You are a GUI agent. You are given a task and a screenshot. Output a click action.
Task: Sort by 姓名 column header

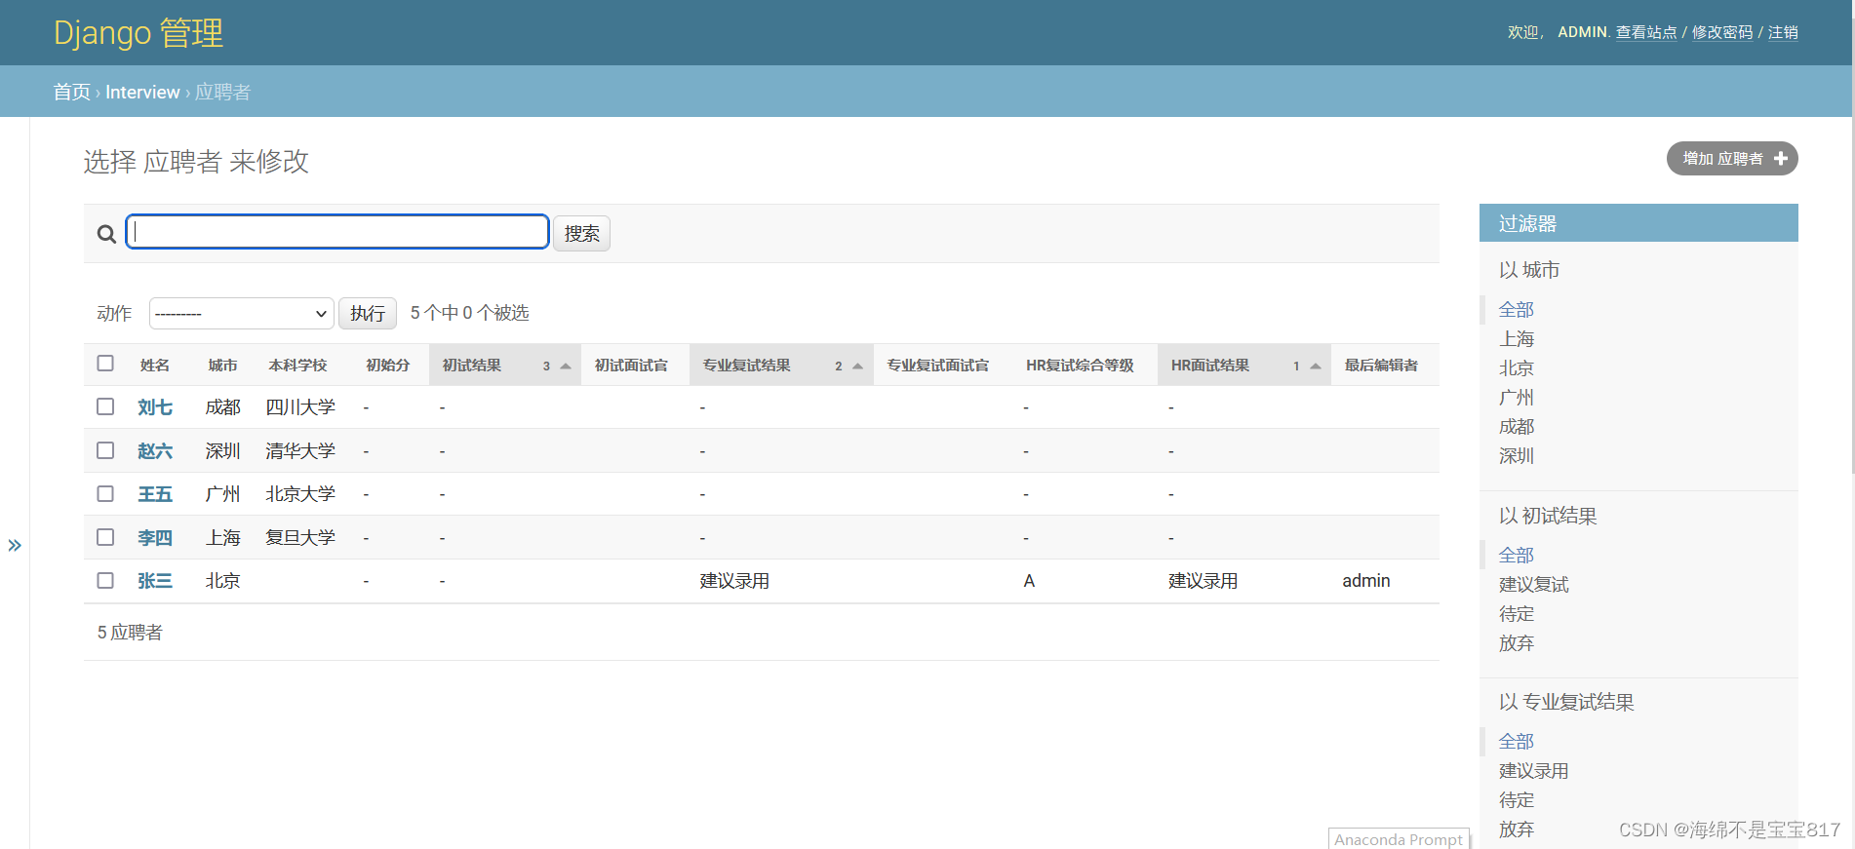pyautogui.click(x=155, y=366)
